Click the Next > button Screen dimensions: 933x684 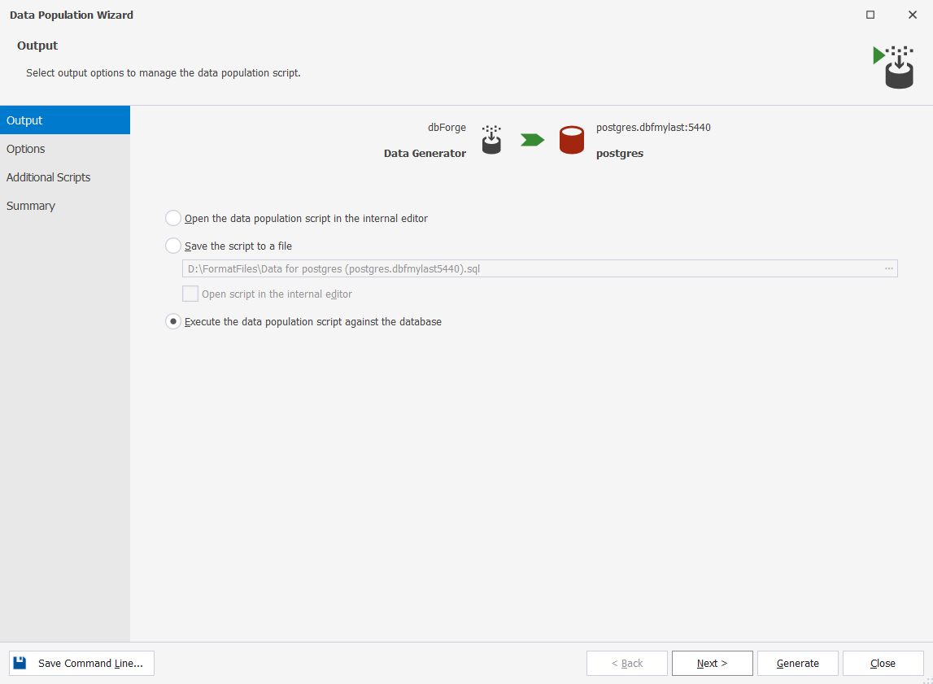[x=713, y=663]
